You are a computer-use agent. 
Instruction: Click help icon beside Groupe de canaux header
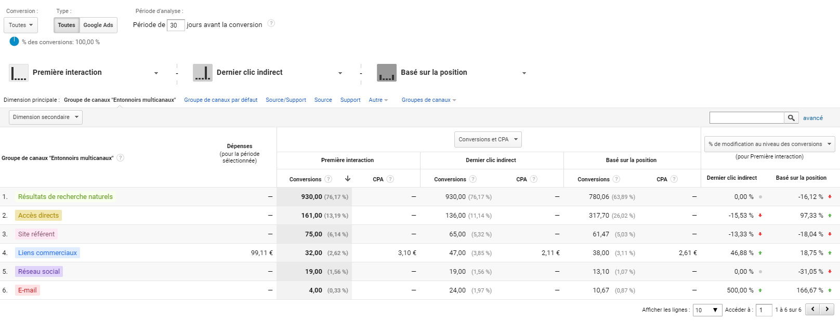point(121,158)
